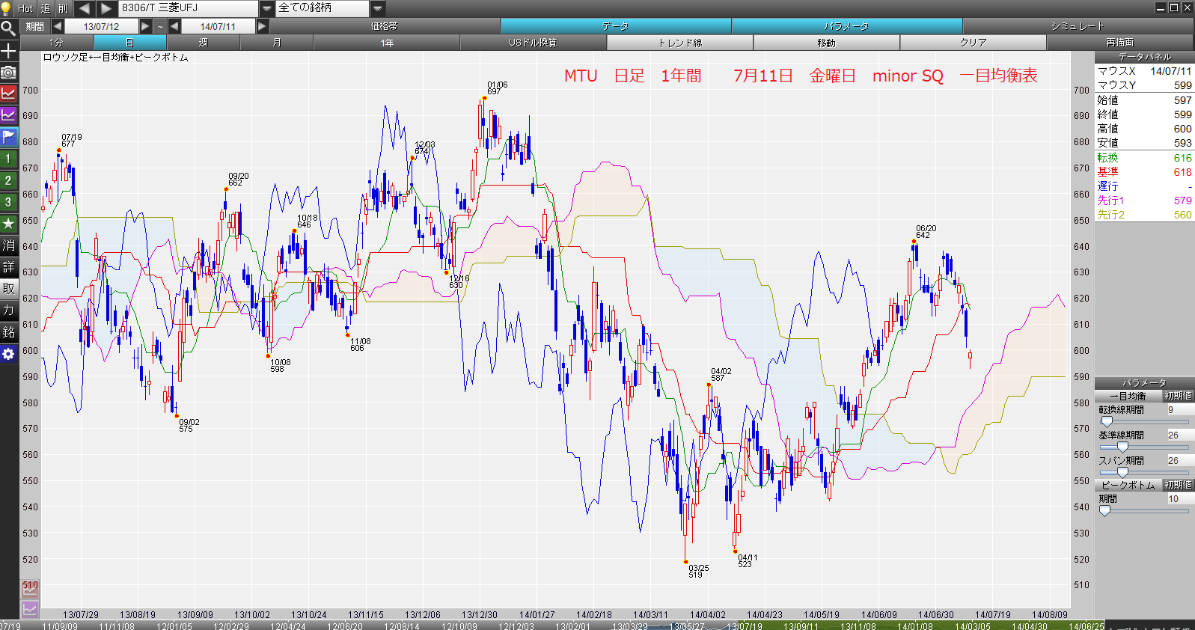Click the 再描画 redraw button

[x=1119, y=43]
